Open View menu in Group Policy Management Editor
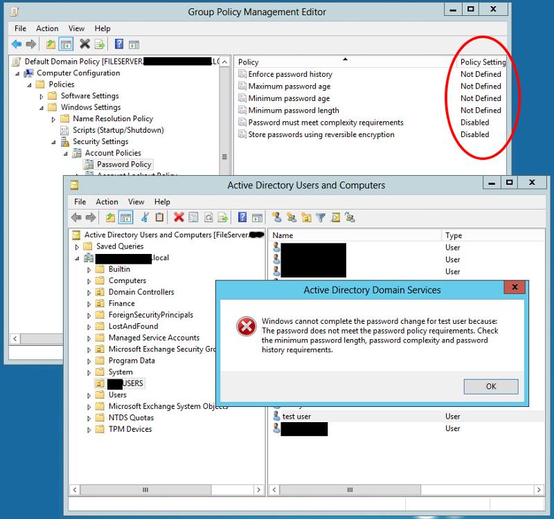The image size is (554, 519). 76,28
